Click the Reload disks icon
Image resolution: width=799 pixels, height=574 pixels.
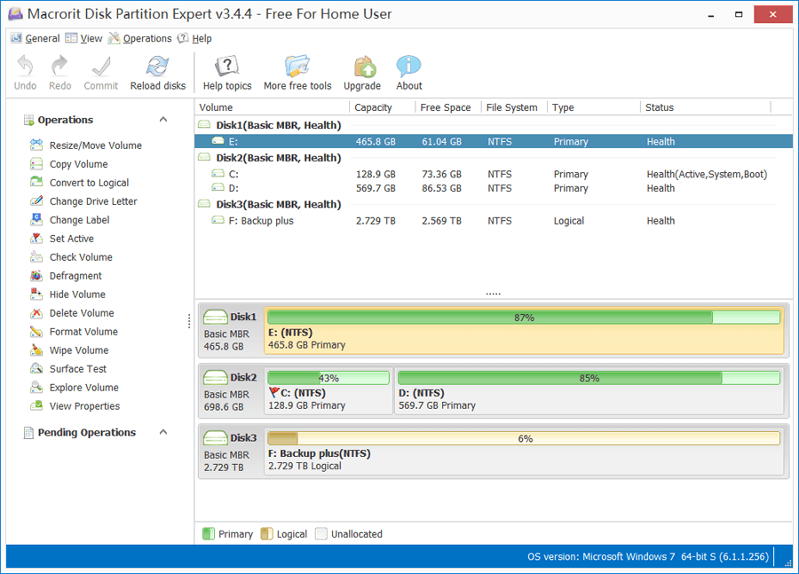coord(157,71)
